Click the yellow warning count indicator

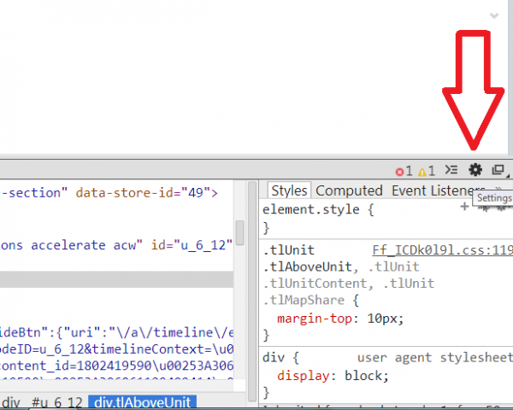tap(427, 171)
